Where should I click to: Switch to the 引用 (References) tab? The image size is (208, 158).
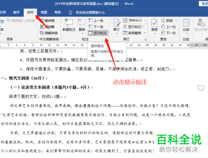[x=3, y=12]
